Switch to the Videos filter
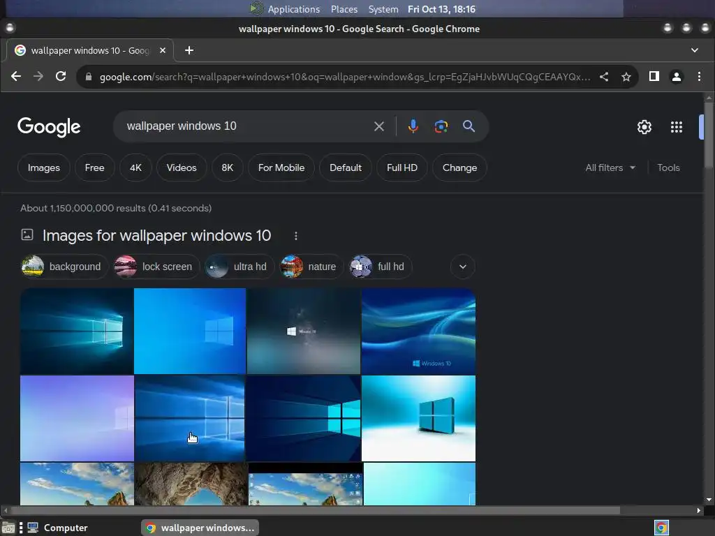This screenshot has width=715, height=536. pyautogui.click(x=182, y=167)
